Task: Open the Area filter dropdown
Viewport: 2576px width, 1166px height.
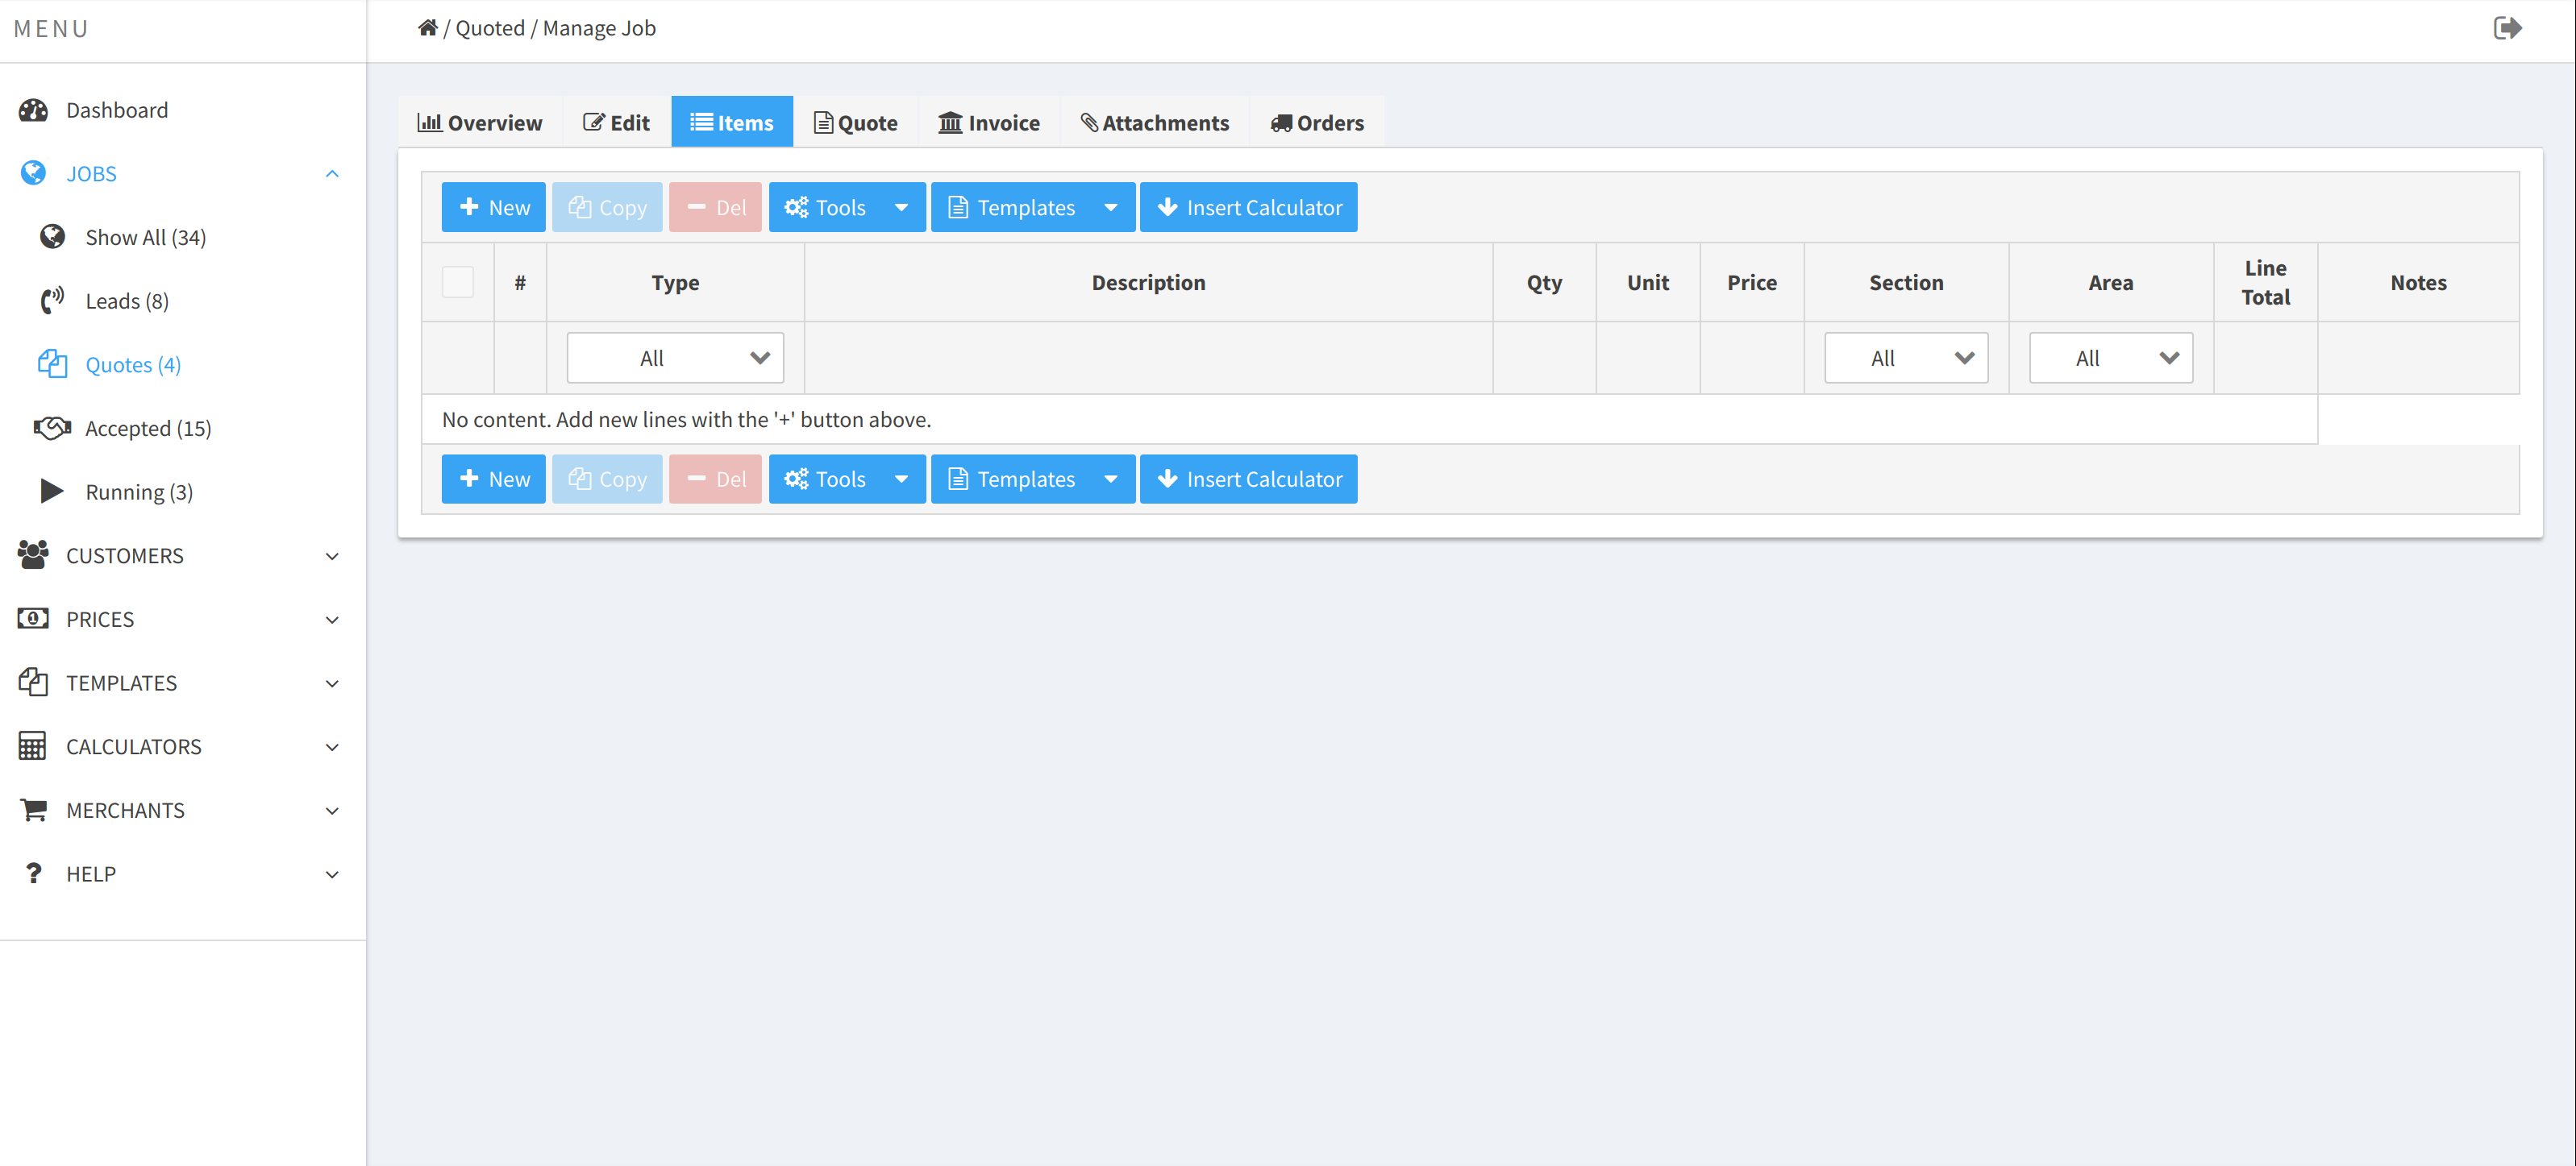Action: click(2111, 358)
